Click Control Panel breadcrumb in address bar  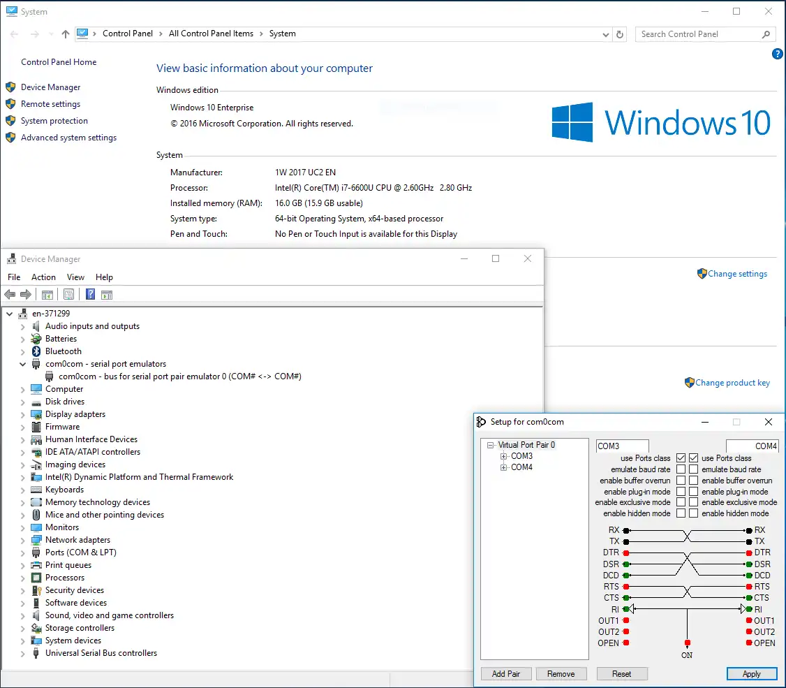pyautogui.click(x=127, y=34)
